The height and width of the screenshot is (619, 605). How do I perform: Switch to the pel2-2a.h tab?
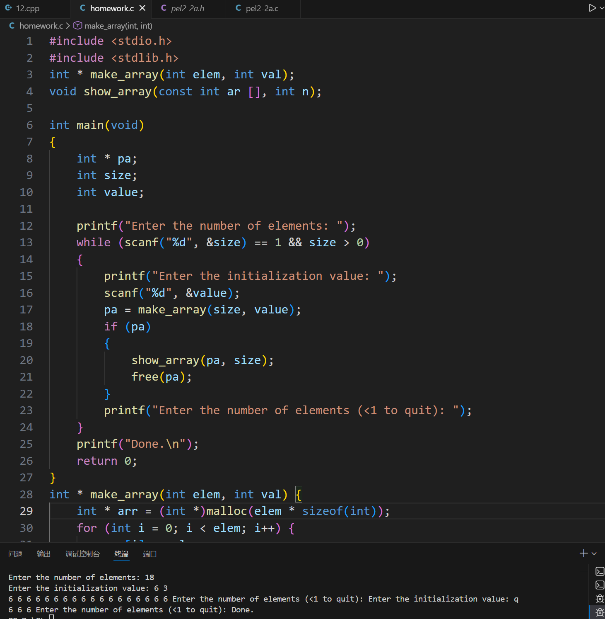(x=188, y=8)
